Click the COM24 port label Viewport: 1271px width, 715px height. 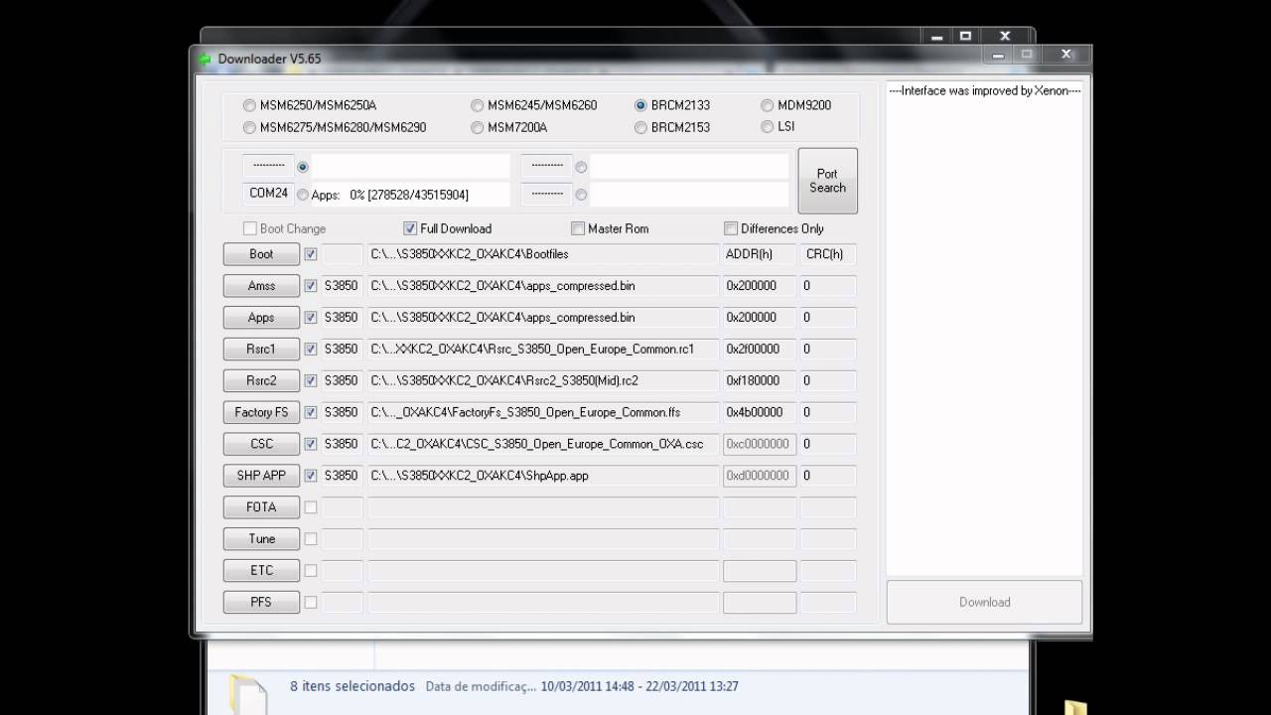(x=268, y=194)
